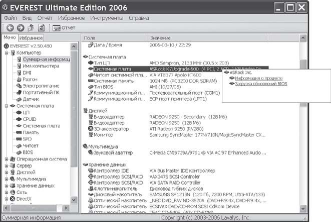Viewport: 331px width, 222px height.
Task: Click the details list scroll up arrow
Action: 303,38
